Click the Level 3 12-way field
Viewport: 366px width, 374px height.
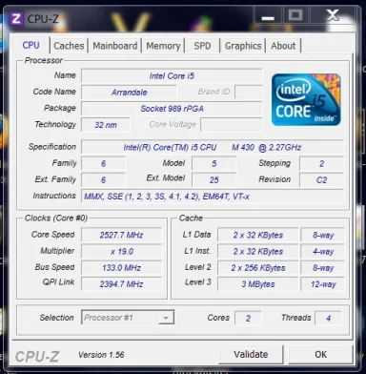coord(322,284)
